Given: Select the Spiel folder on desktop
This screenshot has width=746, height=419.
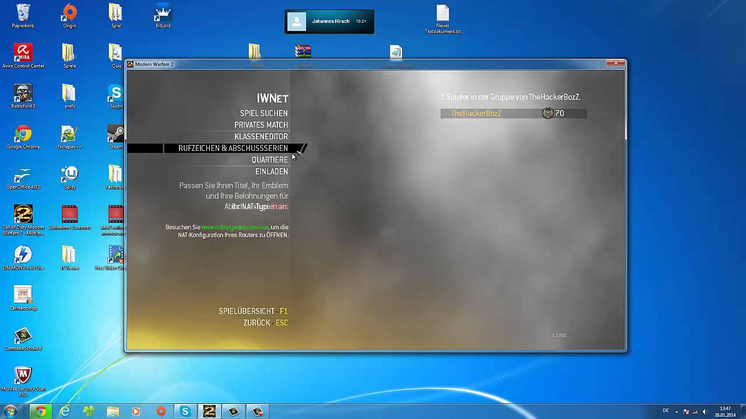Looking at the screenshot, I should pyautogui.click(x=116, y=16).
